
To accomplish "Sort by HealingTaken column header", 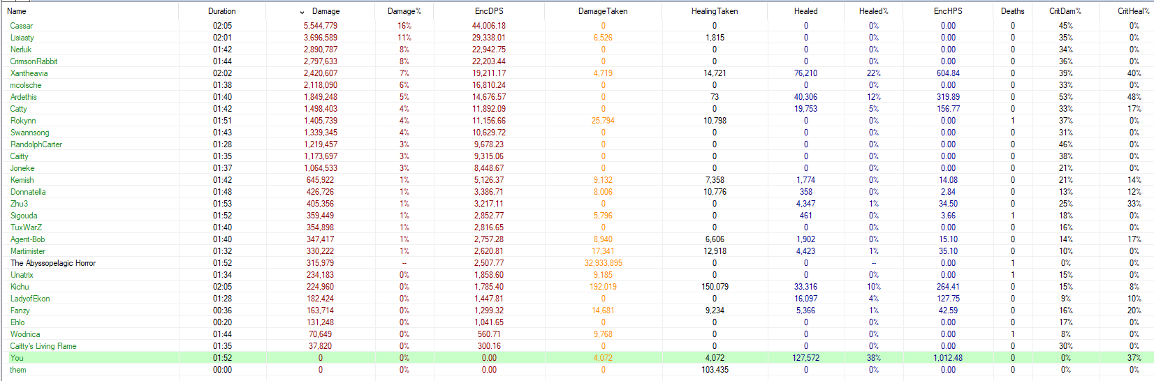I will coord(714,11).
